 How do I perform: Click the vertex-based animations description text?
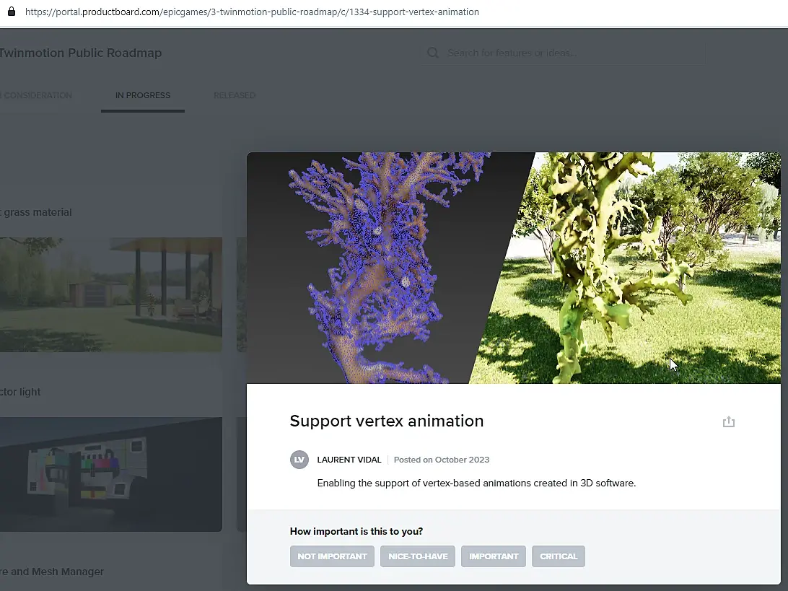476,483
